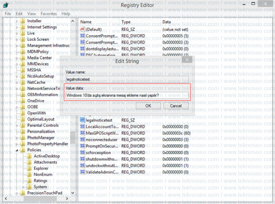Screen dimensions: 275x204
Task: Click the Installer folder icon
Action: tap(23, 21)
